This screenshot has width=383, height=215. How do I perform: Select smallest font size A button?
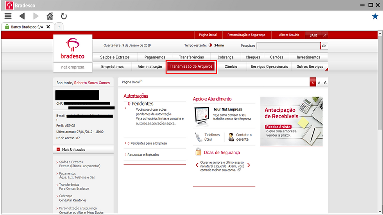(x=312, y=83)
